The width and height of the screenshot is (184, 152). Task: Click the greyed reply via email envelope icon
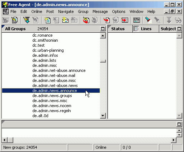(74, 20)
